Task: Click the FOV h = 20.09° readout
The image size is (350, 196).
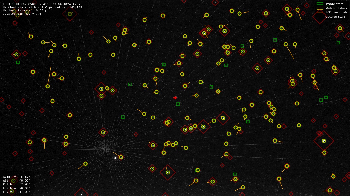Action: [x=16, y=188]
